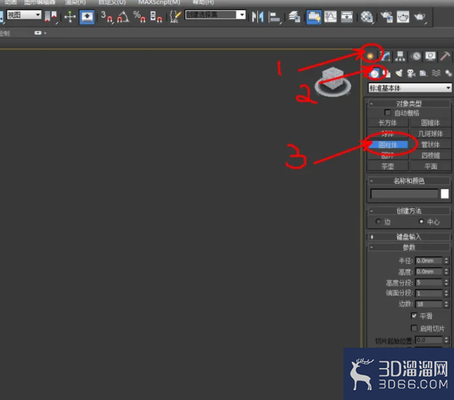Image resolution: width=454 pixels, height=400 pixels.
Task: Click the 四棱锥 object button
Action: [x=430, y=155]
